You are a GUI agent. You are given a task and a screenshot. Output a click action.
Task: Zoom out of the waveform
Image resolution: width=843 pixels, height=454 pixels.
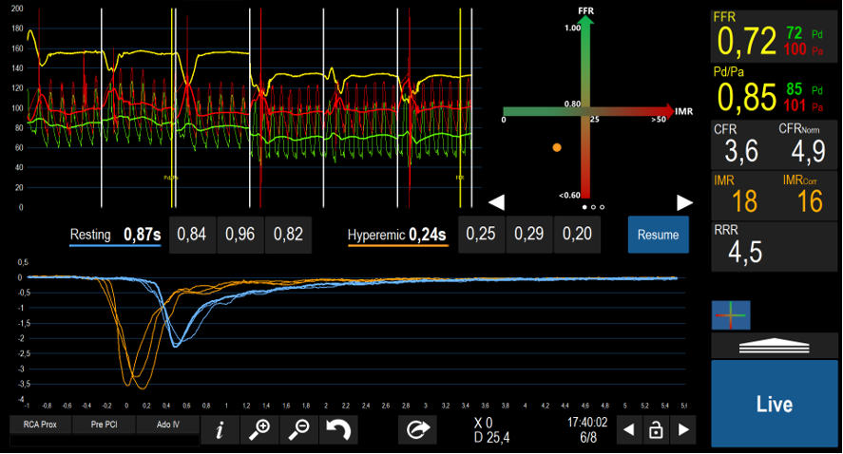(x=299, y=430)
